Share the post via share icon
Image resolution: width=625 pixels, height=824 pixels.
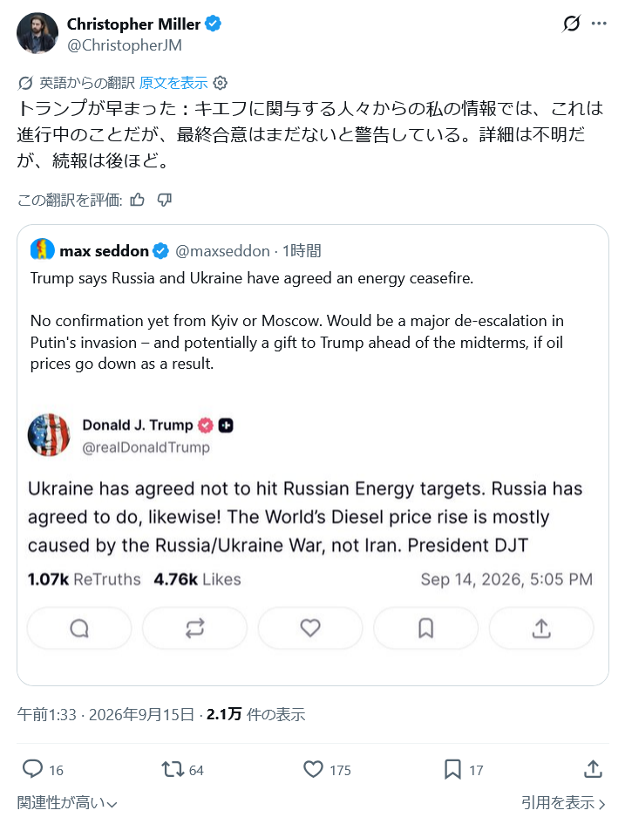(593, 769)
